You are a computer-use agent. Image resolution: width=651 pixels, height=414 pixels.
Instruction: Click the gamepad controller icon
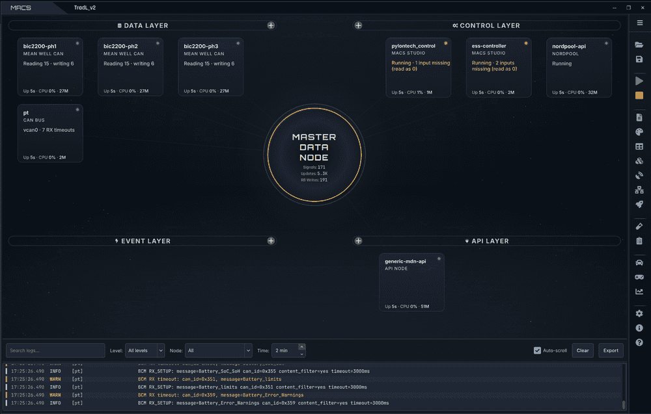(639, 277)
